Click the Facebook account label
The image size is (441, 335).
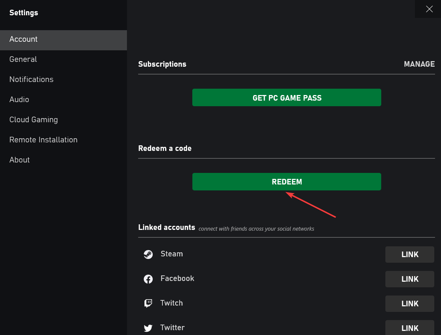pos(177,278)
